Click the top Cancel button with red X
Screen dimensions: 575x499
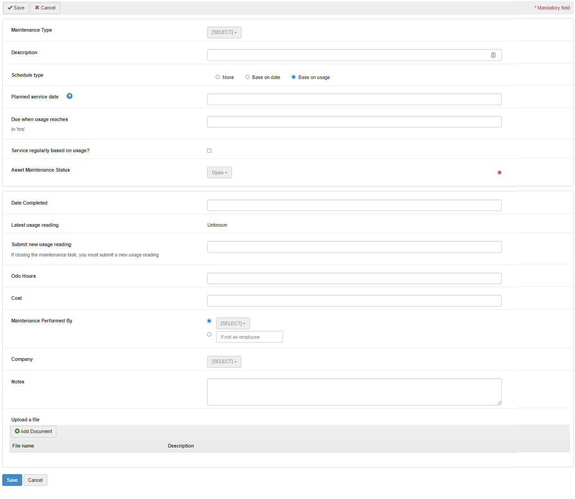(x=45, y=8)
